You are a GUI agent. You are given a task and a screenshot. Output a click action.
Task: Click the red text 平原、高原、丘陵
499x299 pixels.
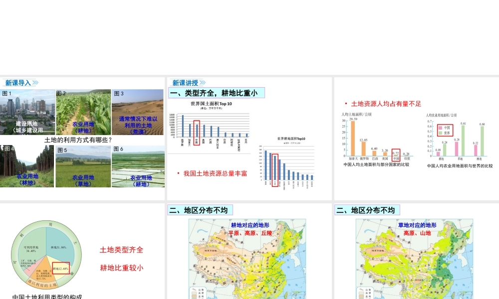pos(250,233)
